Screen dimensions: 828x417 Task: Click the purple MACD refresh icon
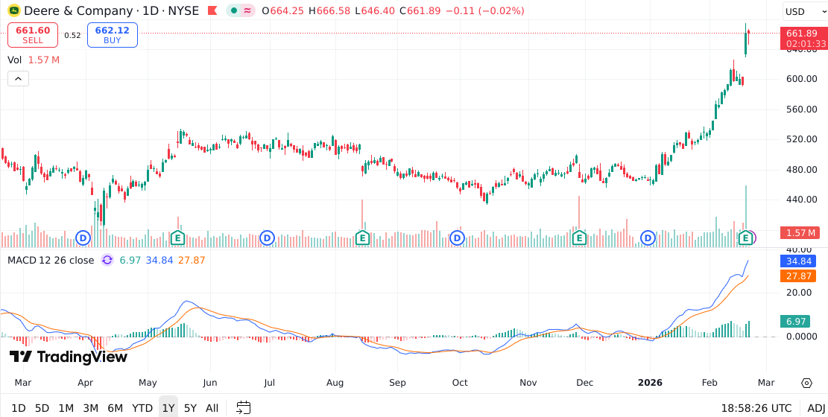(107, 260)
